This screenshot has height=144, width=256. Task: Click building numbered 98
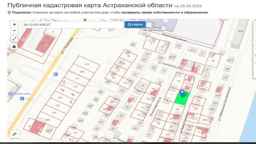point(96,100)
